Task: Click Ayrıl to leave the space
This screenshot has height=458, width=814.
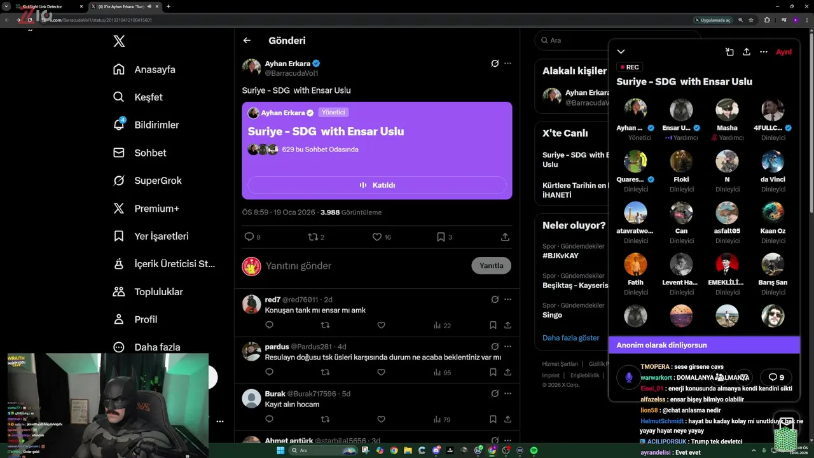Action: (x=783, y=52)
